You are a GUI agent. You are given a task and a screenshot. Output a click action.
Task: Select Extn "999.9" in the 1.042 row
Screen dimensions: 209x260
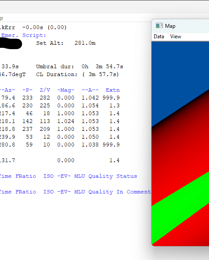111,98
